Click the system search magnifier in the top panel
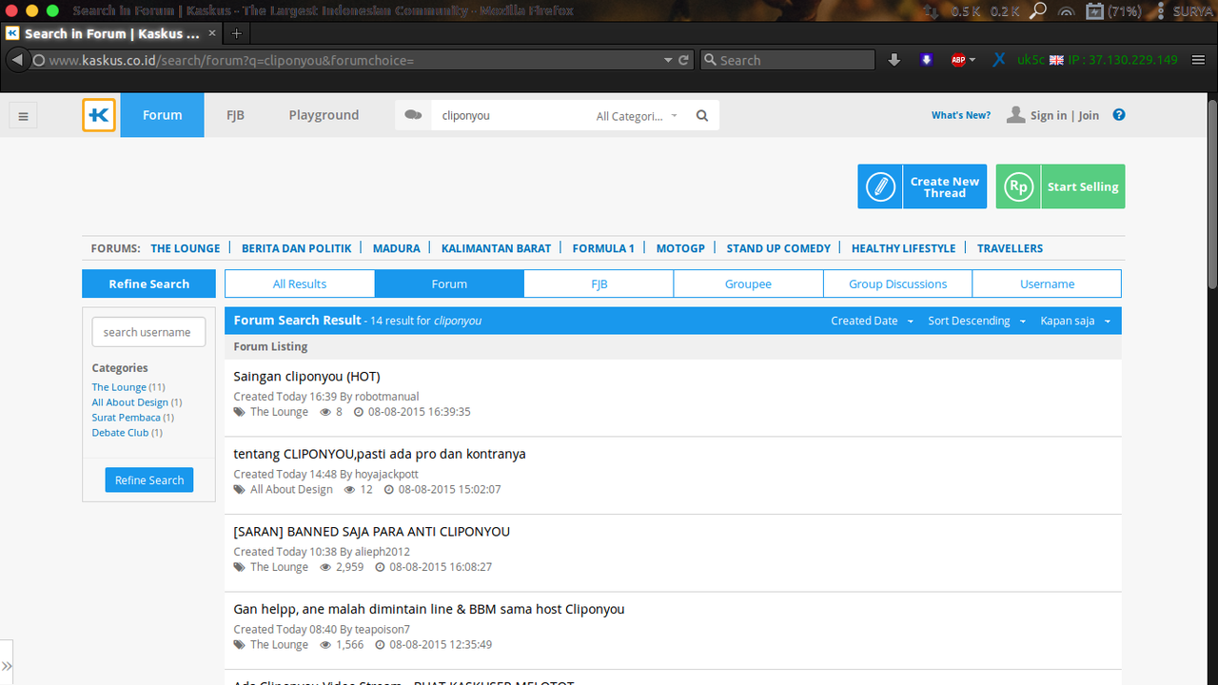Screen dimensions: 1218x685 tap(1038, 10)
